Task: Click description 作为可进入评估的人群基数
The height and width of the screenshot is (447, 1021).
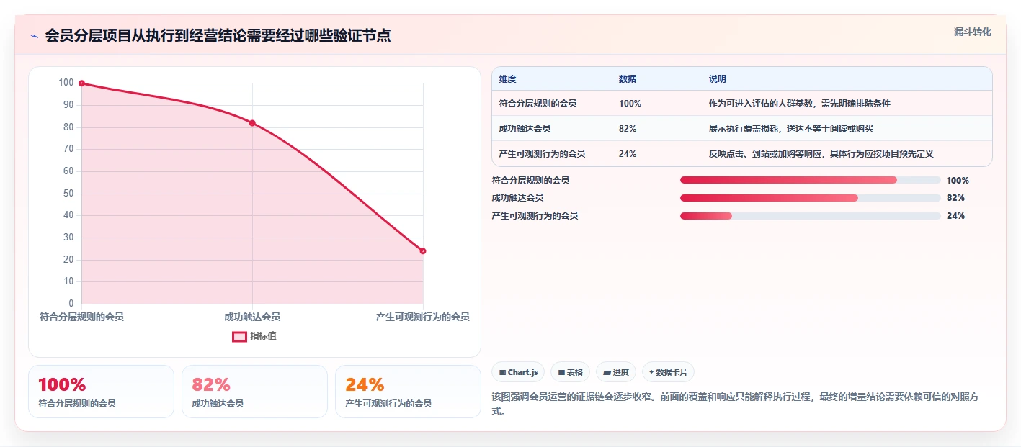Action: click(x=800, y=104)
